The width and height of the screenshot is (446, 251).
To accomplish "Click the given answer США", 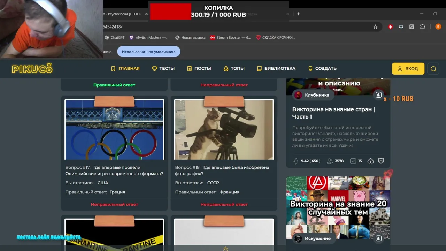I will pyautogui.click(x=103, y=183).
